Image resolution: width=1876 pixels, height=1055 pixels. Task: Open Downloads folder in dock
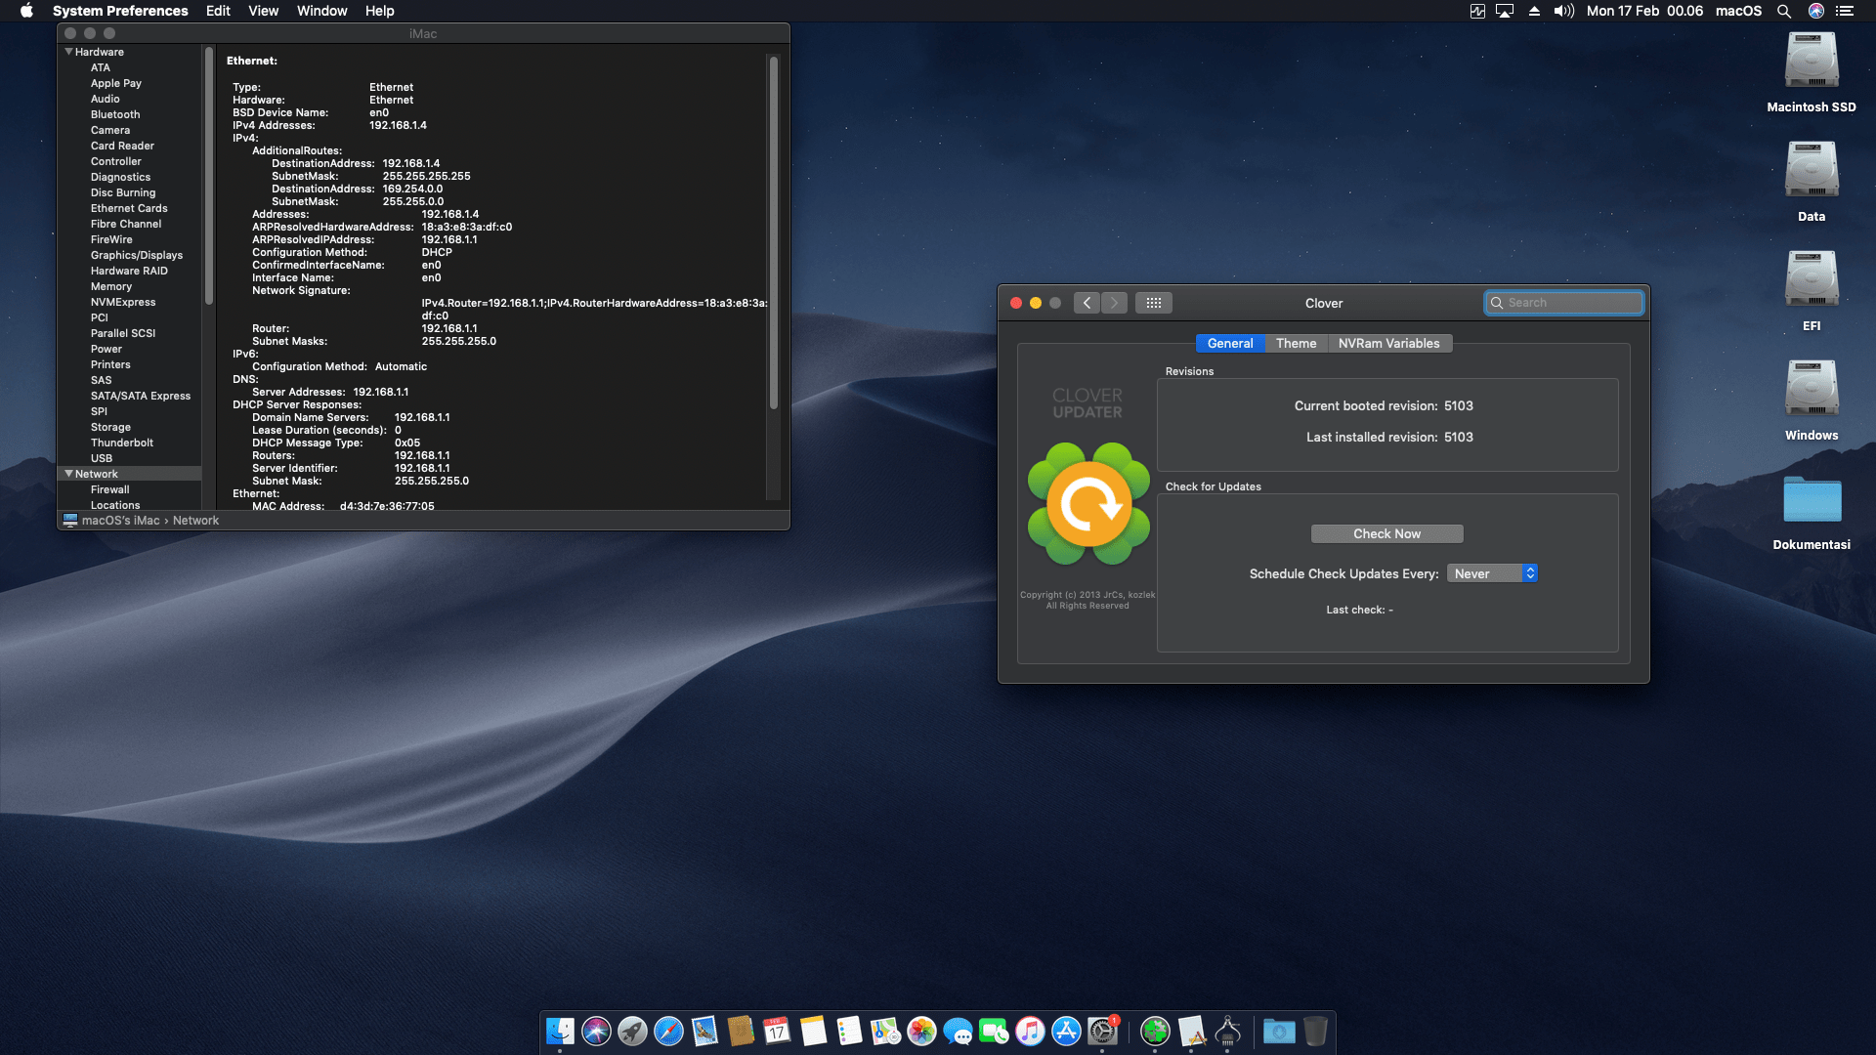point(1279,1031)
